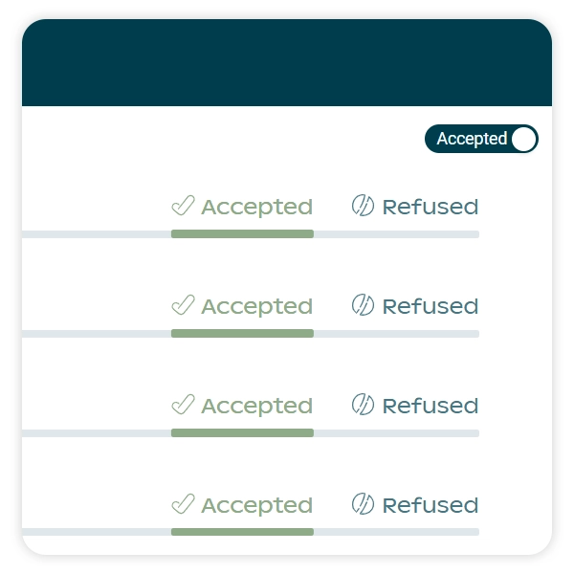Viewport: 574px width, 574px height.
Task: Choose the Refused label in the fourth row
Action: tap(430, 505)
